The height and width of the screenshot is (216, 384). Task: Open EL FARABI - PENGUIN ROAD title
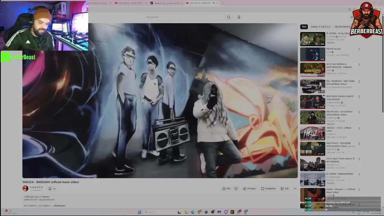[x=340, y=174]
